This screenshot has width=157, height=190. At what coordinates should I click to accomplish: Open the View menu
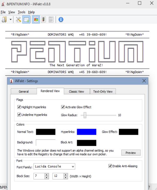point(12,12)
